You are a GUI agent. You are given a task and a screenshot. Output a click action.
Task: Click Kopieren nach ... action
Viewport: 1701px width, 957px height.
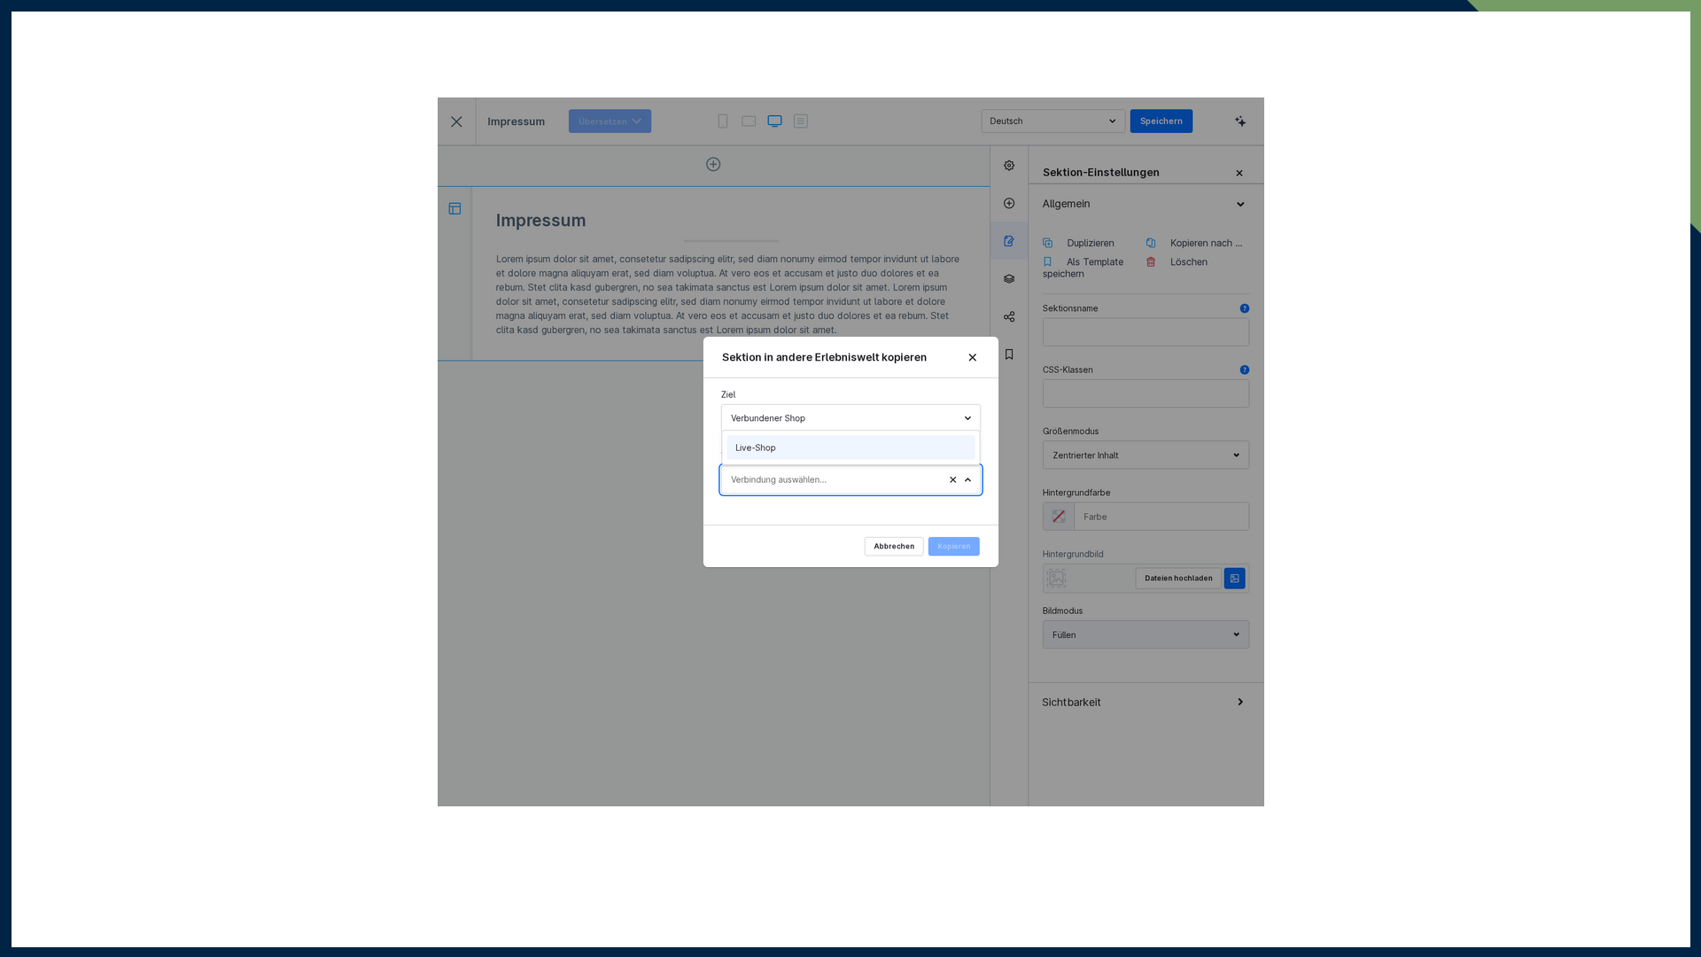click(x=1194, y=244)
